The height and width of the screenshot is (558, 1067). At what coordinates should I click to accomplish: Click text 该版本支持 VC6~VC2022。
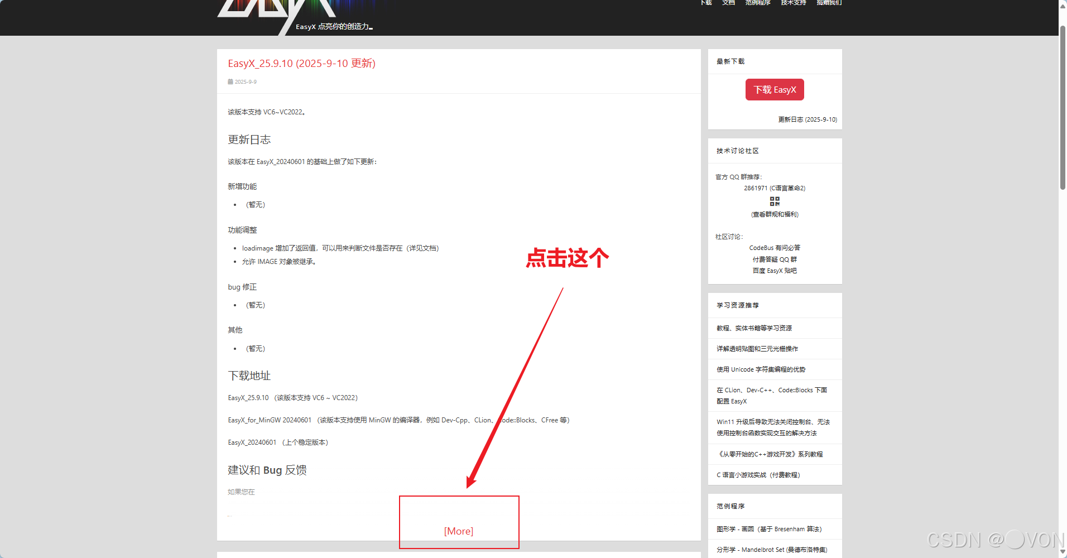coord(267,112)
